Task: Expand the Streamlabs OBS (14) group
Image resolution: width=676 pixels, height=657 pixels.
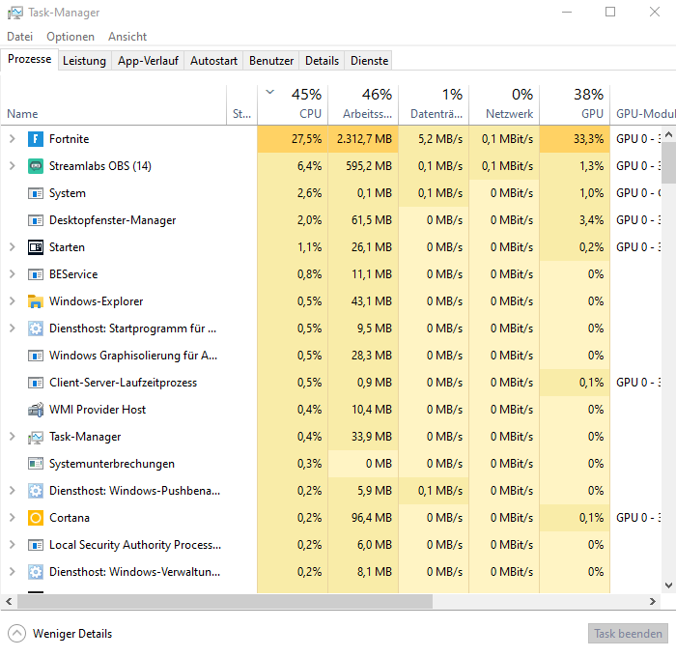Action: pos(12,166)
